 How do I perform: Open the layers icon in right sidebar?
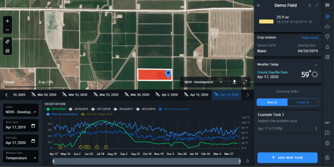click(x=327, y=17)
